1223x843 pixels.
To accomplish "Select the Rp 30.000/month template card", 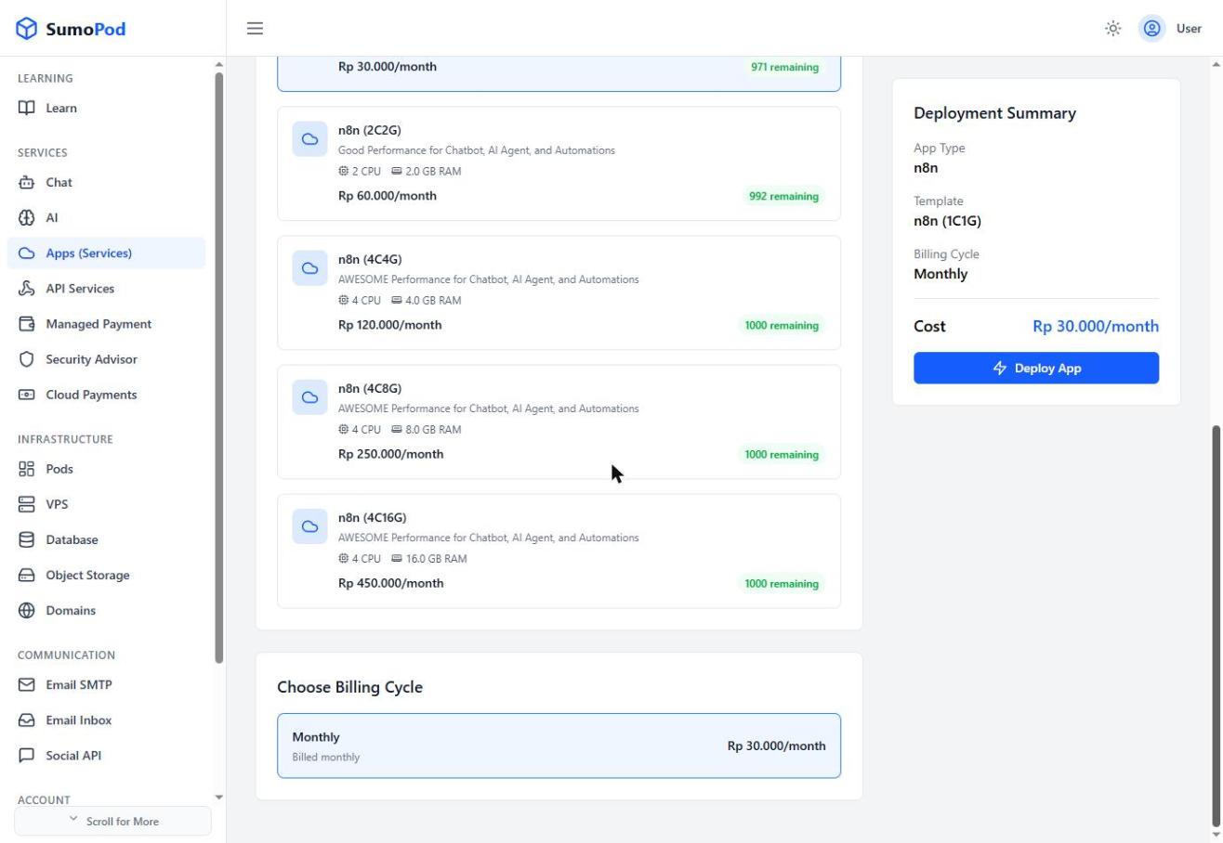I will (559, 73).
